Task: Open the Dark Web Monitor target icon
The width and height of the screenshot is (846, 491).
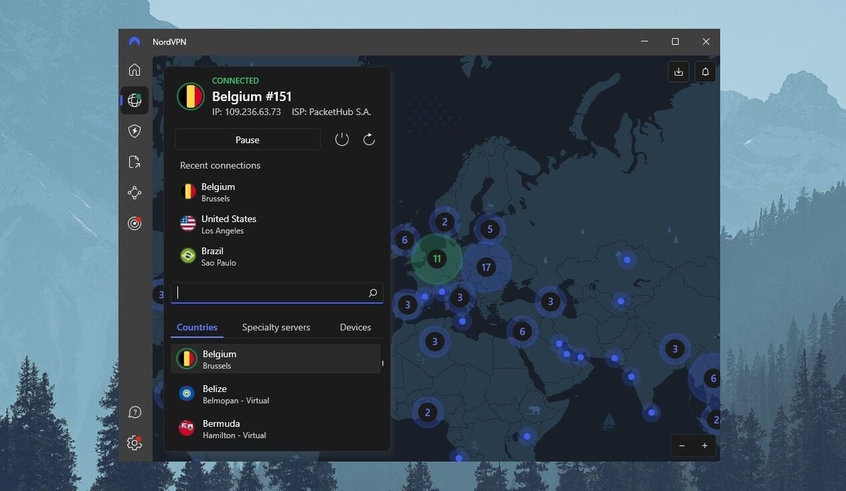Action: (135, 223)
